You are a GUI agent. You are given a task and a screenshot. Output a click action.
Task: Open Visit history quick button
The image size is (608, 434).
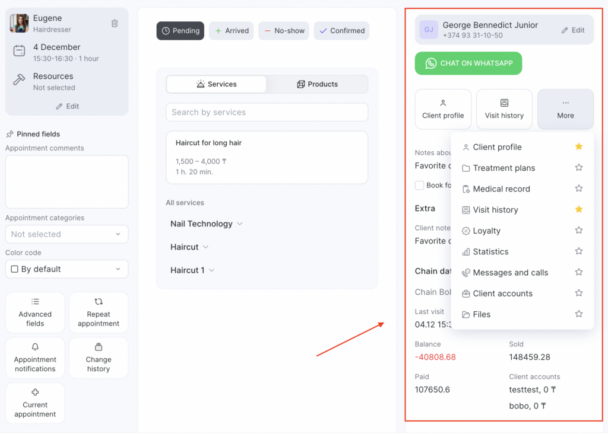(504, 109)
